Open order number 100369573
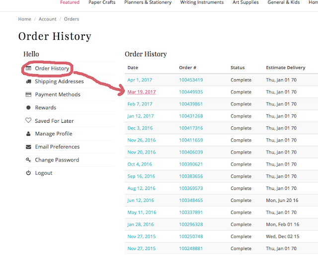 [191, 188]
